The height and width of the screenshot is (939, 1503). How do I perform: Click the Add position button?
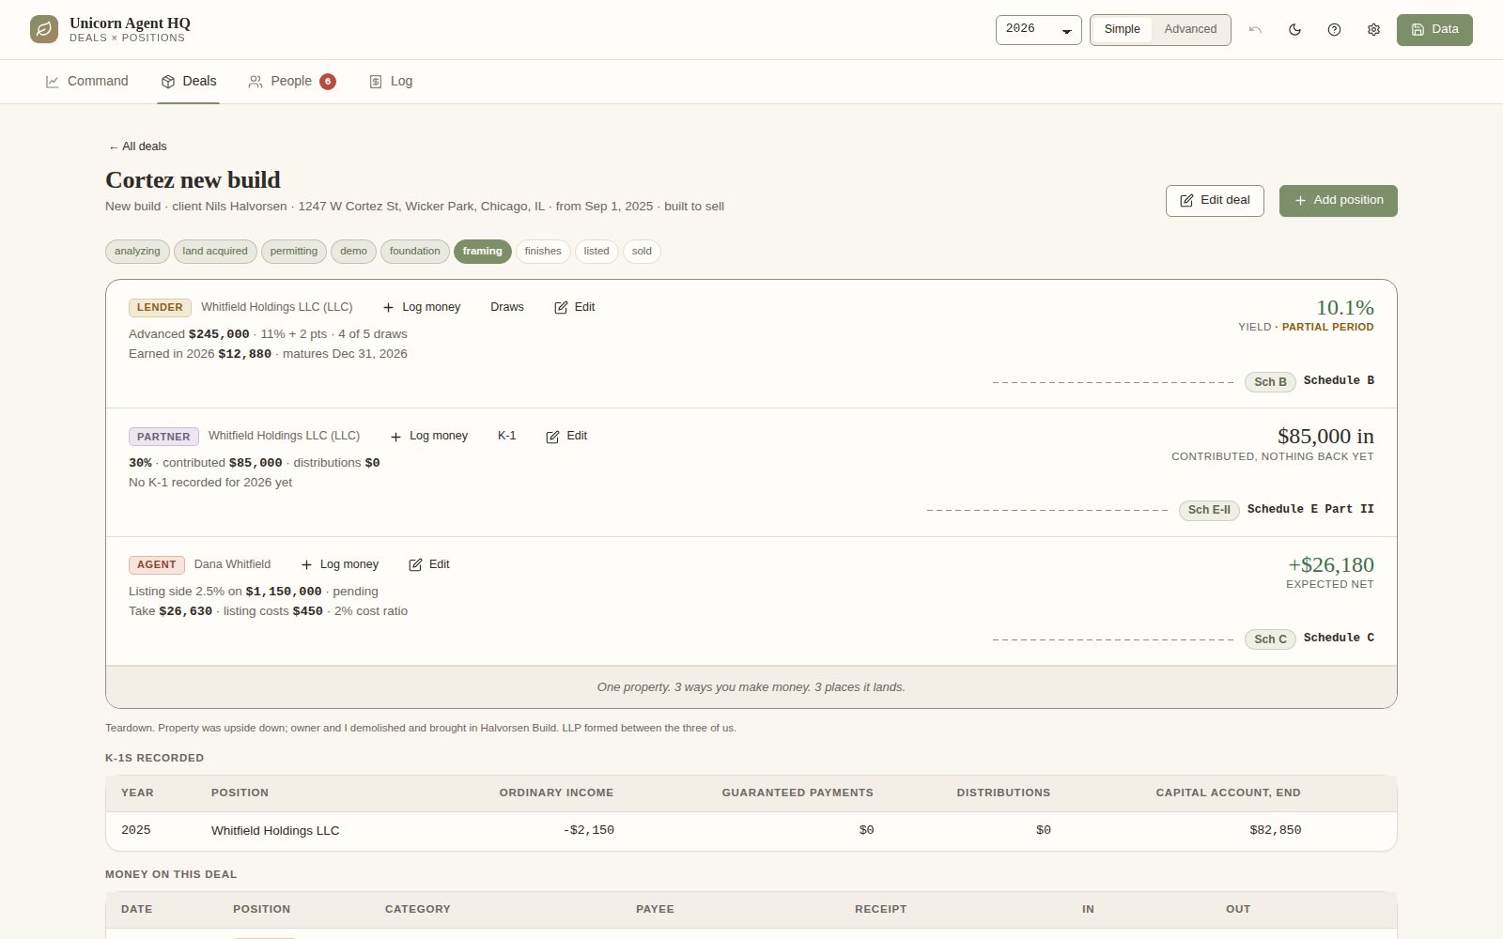(x=1338, y=201)
